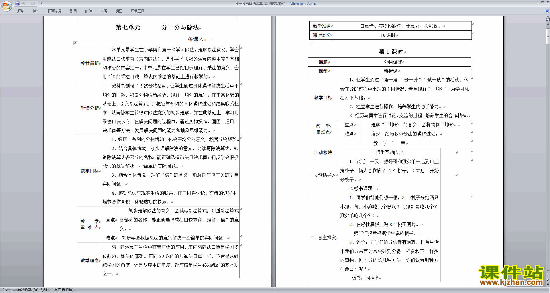The image size is (550, 293).
Task: Save the document using the floppy icon
Action: tap(17, 3)
